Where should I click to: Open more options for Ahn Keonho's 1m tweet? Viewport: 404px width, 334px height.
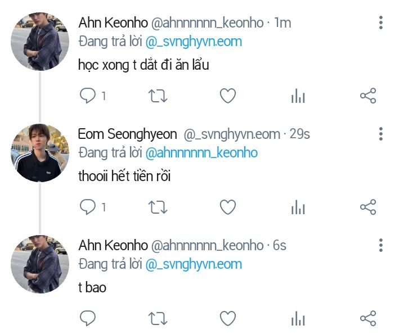[381, 23]
